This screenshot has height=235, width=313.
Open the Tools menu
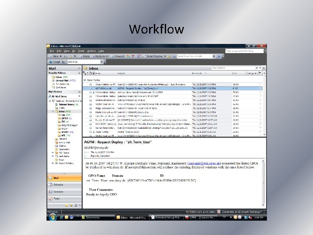81,51
